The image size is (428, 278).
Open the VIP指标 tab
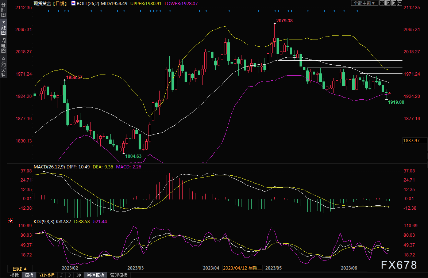pyautogui.click(x=47, y=275)
